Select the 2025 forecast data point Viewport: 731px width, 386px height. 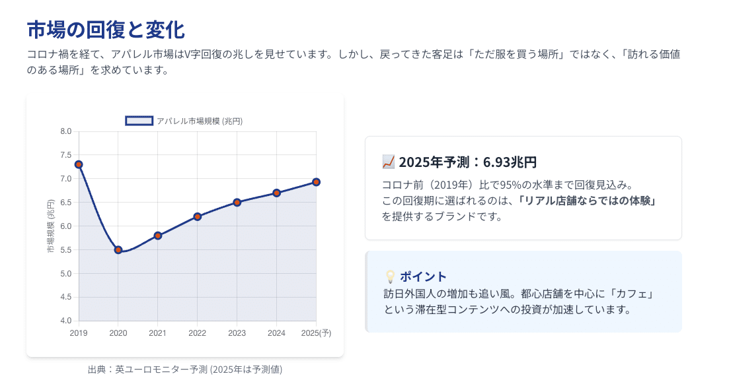pos(316,182)
